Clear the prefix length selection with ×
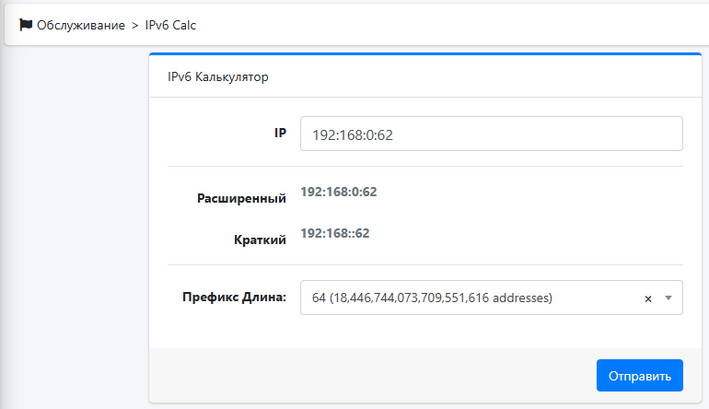Screen dimensions: 709x409 coord(647,298)
